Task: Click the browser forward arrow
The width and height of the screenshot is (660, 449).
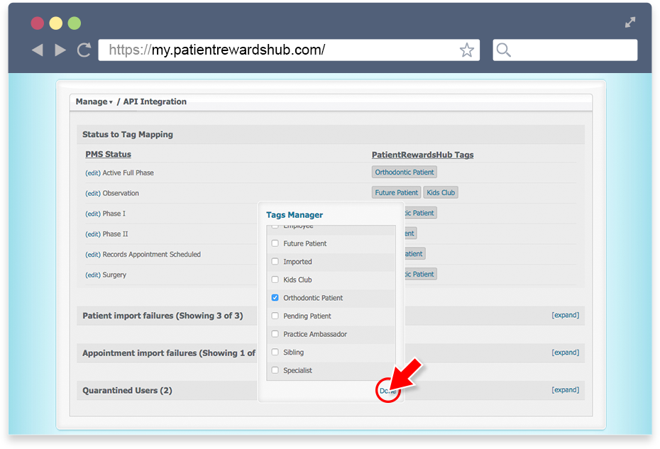Action: pos(60,50)
